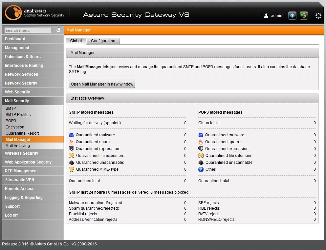Click the Astaro logo icon

point(13,13)
